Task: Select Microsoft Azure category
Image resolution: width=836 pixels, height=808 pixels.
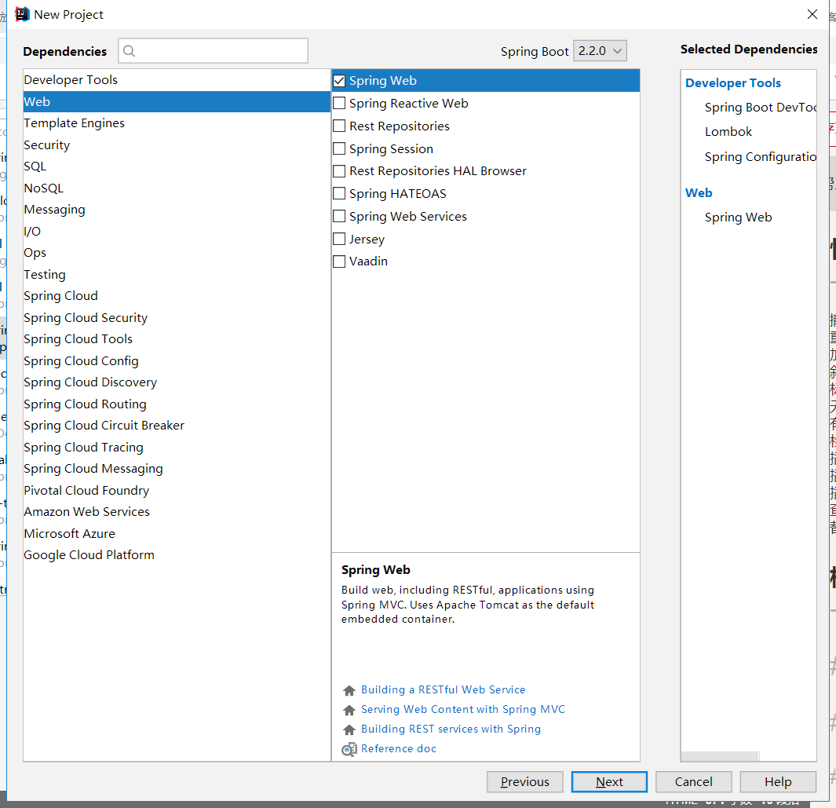Action: pyautogui.click(x=177, y=534)
